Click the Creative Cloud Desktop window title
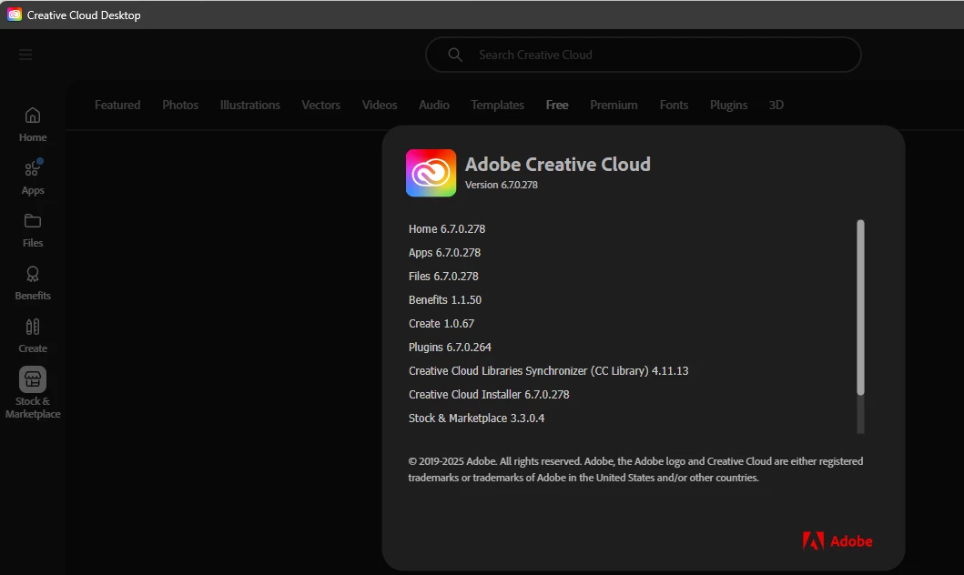Viewport: 964px width, 575px height. (84, 15)
